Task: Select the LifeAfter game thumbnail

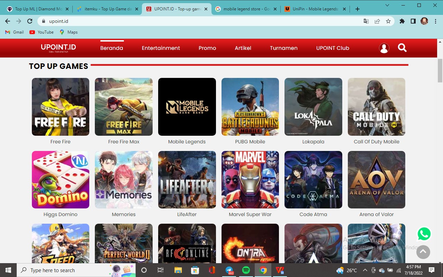Action: pos(187,180)
